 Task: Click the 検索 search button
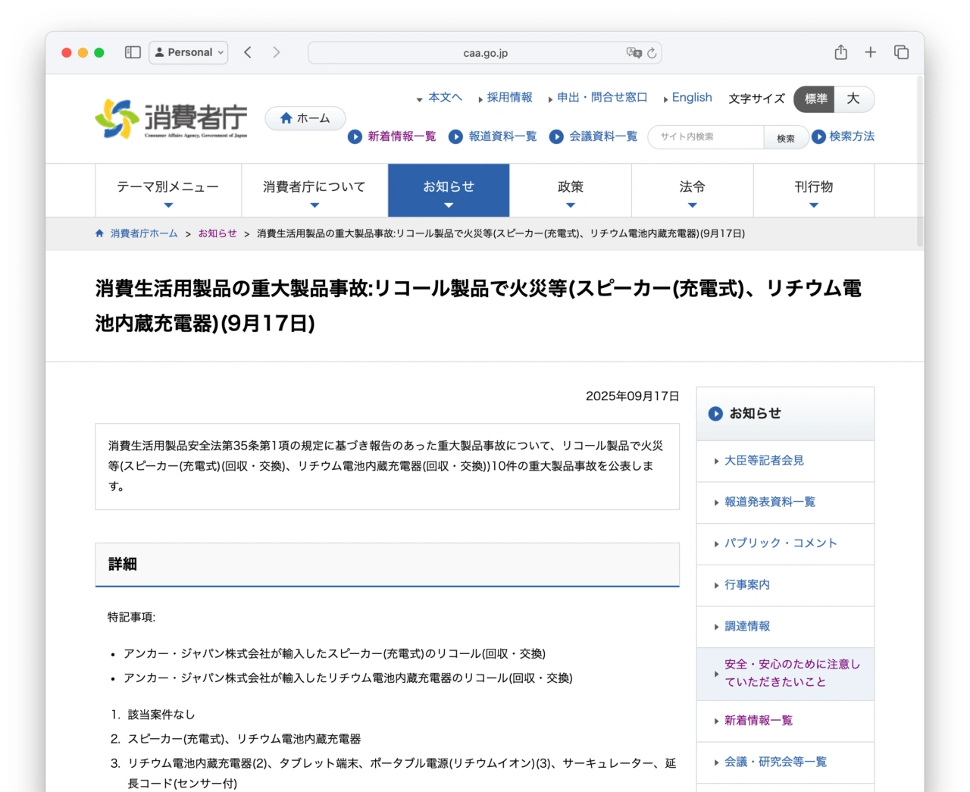(x=785, y=137)
